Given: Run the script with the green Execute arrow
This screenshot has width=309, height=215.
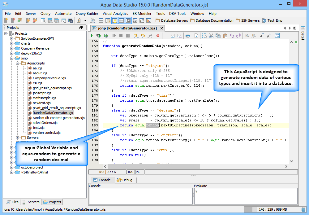Looking at the screenshot, I should (x=92, y=36).
